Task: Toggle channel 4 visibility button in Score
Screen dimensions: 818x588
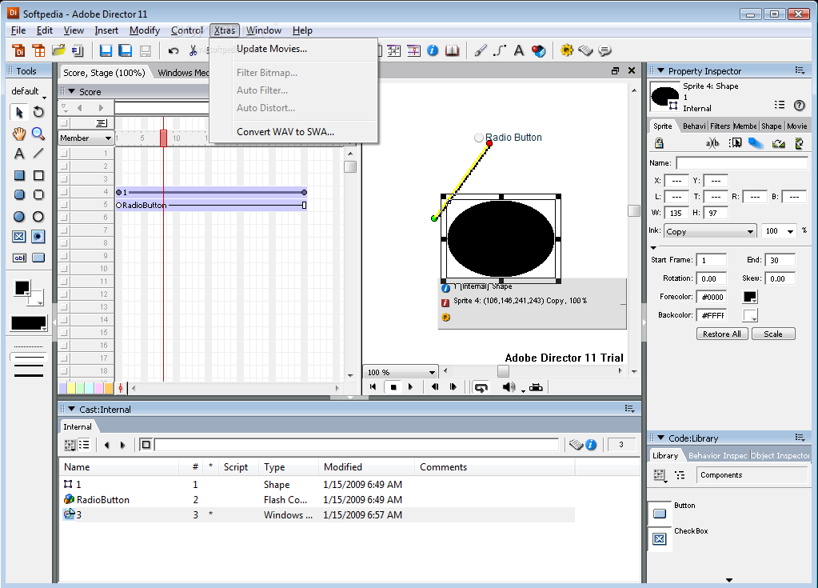Action: (64, 192)
